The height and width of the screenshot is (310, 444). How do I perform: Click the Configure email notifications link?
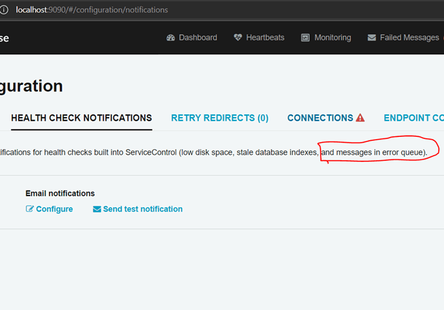click(50, 209)
